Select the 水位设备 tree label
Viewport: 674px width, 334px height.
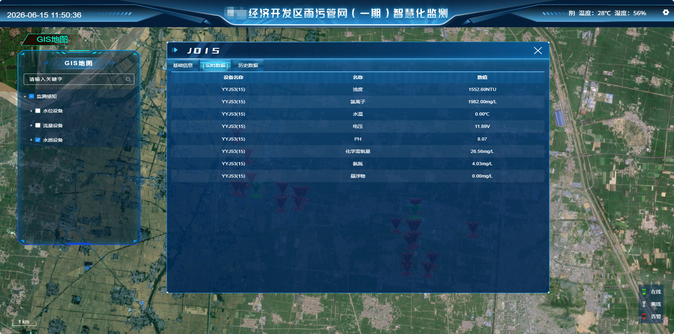coord(53,111)
